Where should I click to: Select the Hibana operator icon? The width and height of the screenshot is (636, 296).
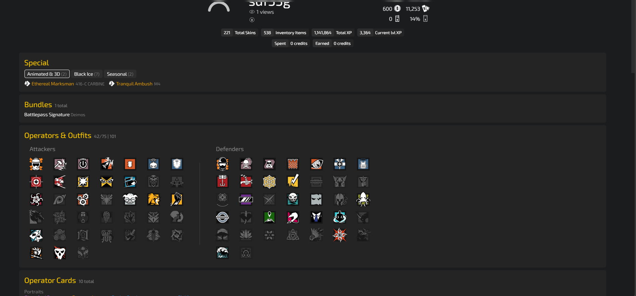(36, 200)
